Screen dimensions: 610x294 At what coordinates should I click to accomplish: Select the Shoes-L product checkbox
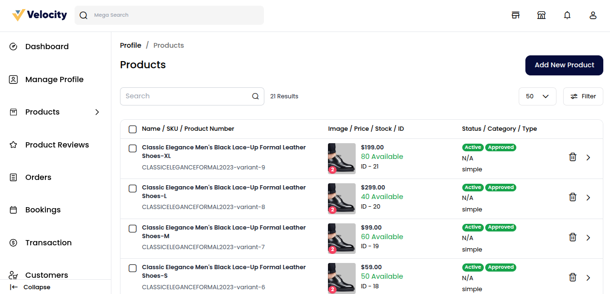tap(133, 189)
